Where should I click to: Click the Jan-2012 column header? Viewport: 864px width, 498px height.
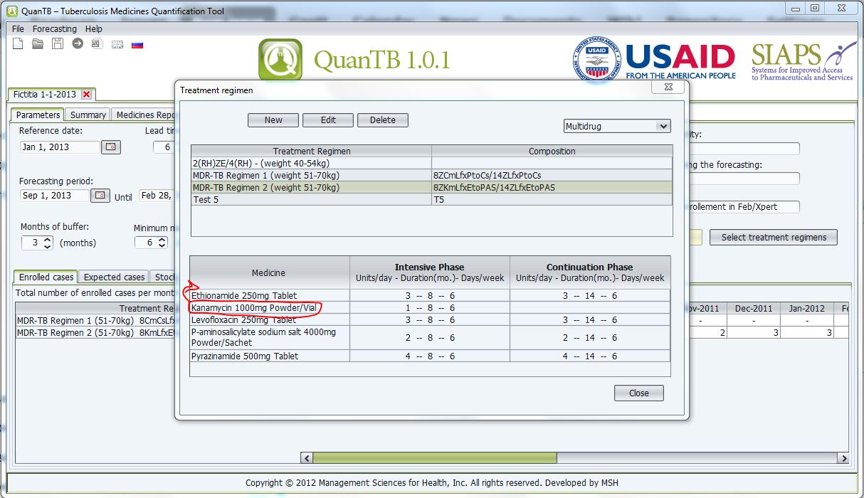point(806,308)
